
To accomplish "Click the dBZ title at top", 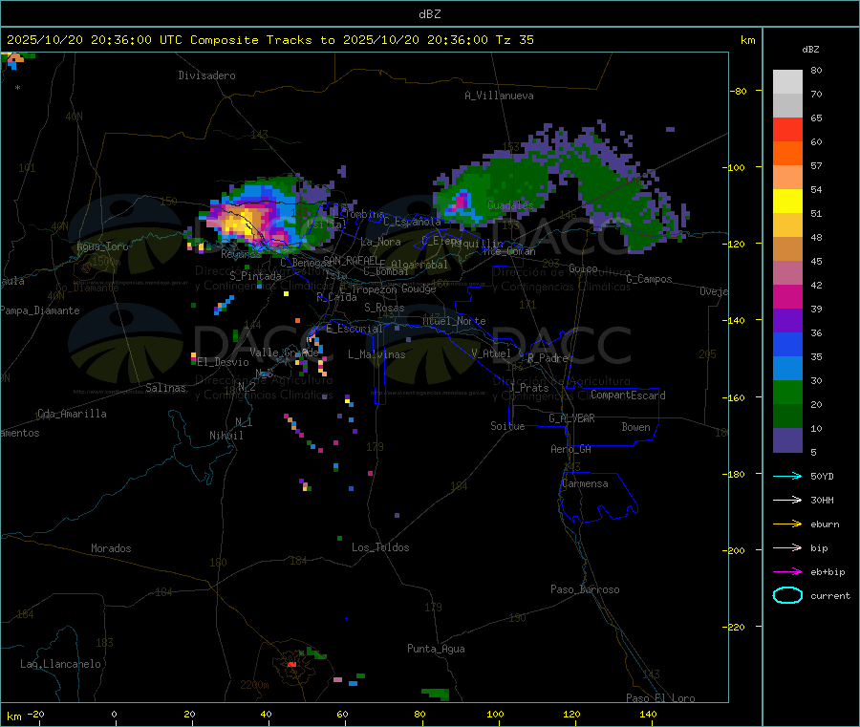I will coord(429,14).
